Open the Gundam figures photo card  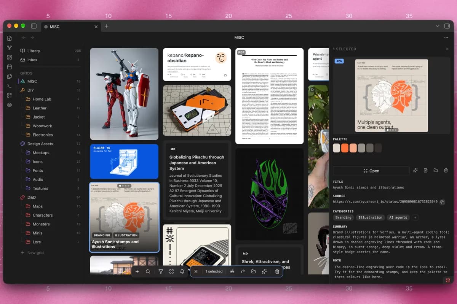click(x=124, y=94)
